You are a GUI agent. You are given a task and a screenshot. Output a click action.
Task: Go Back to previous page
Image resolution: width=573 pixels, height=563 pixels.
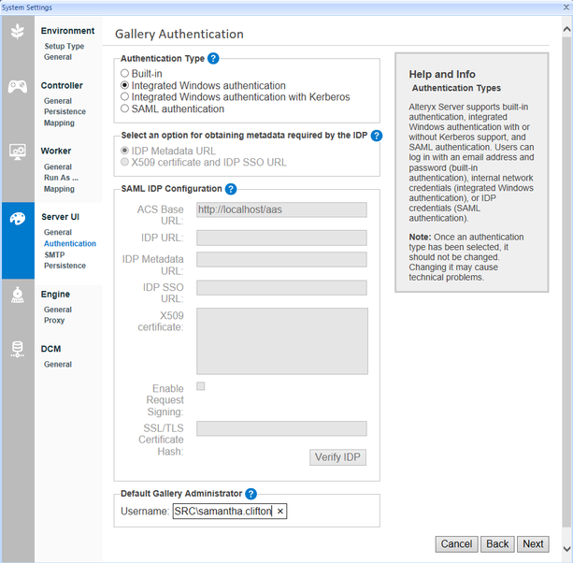click(497, 544)
